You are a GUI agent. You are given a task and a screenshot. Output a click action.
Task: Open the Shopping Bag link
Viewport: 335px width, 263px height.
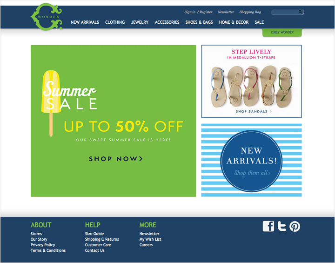(250, 12)
